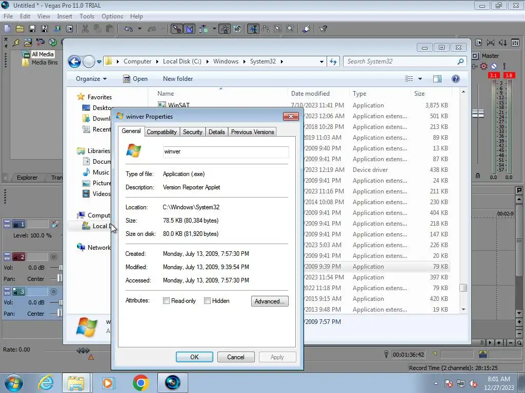
Task: Open Undo history dropdown arrow in Vegas
Action: [x=139, y=29]
